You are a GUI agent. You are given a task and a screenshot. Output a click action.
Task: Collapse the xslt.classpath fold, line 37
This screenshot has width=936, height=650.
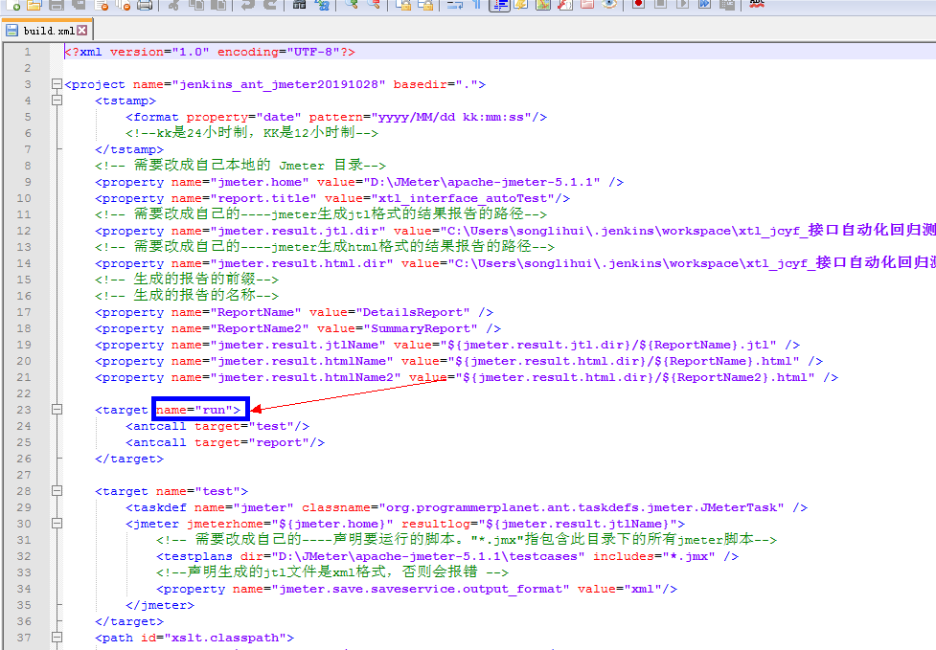pyautogui.click(x=57, y=638)
